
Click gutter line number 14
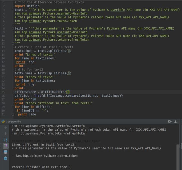(x=3, y=51)
